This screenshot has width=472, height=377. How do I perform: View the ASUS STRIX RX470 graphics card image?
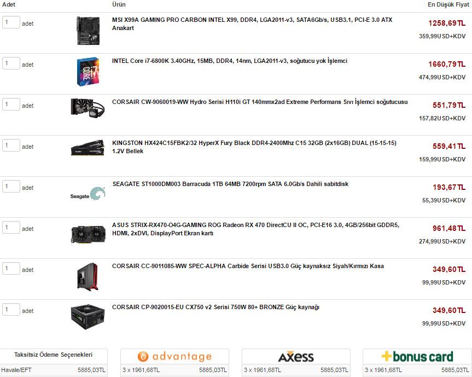click(x=88, y=235)
